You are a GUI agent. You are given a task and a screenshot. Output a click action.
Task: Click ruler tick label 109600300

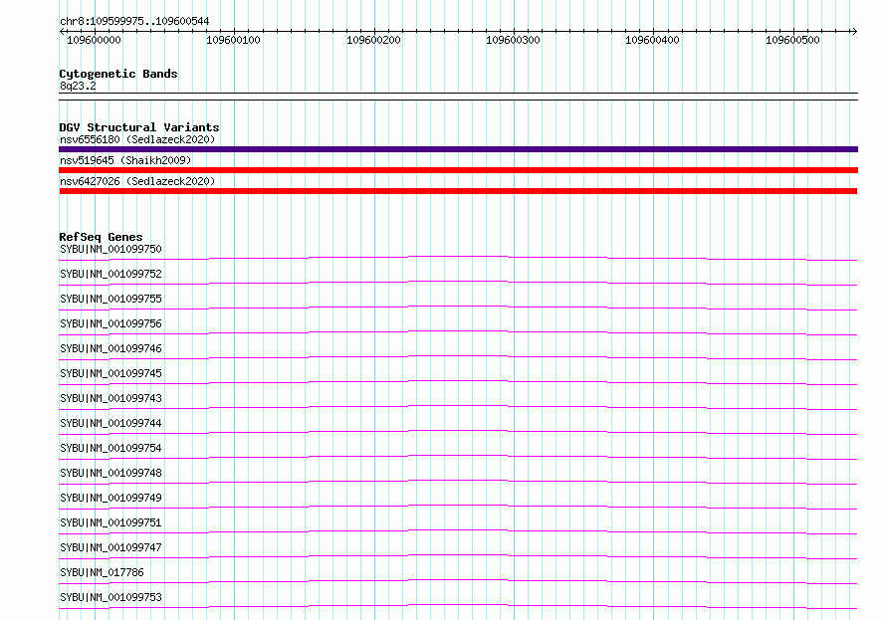[x=513, y=40]
